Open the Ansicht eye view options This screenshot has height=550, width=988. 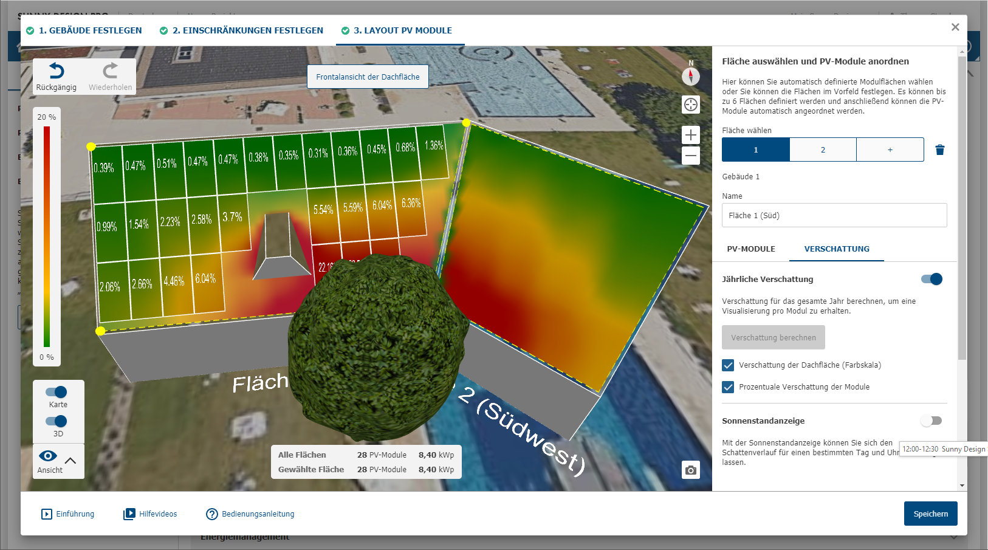pos(48,456)
